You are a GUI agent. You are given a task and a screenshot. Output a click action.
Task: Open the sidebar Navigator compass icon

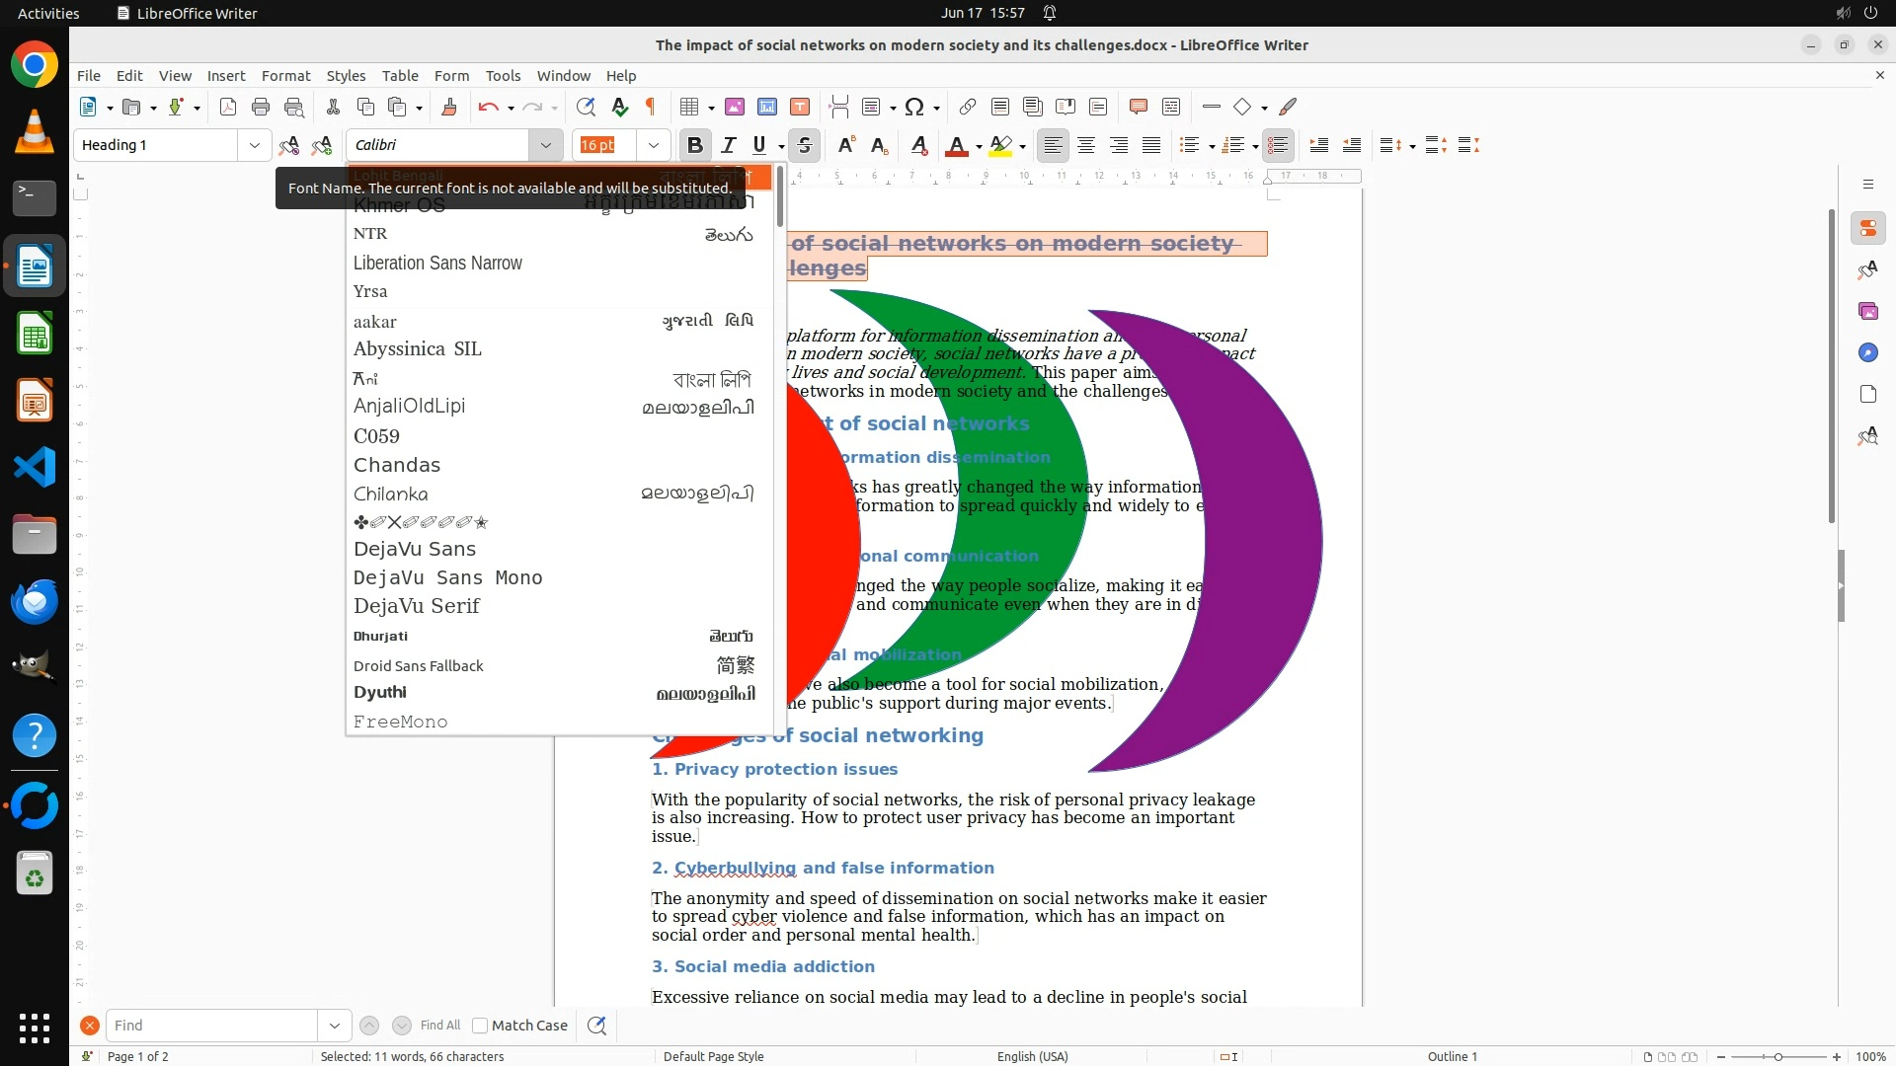click(1867, 352)
